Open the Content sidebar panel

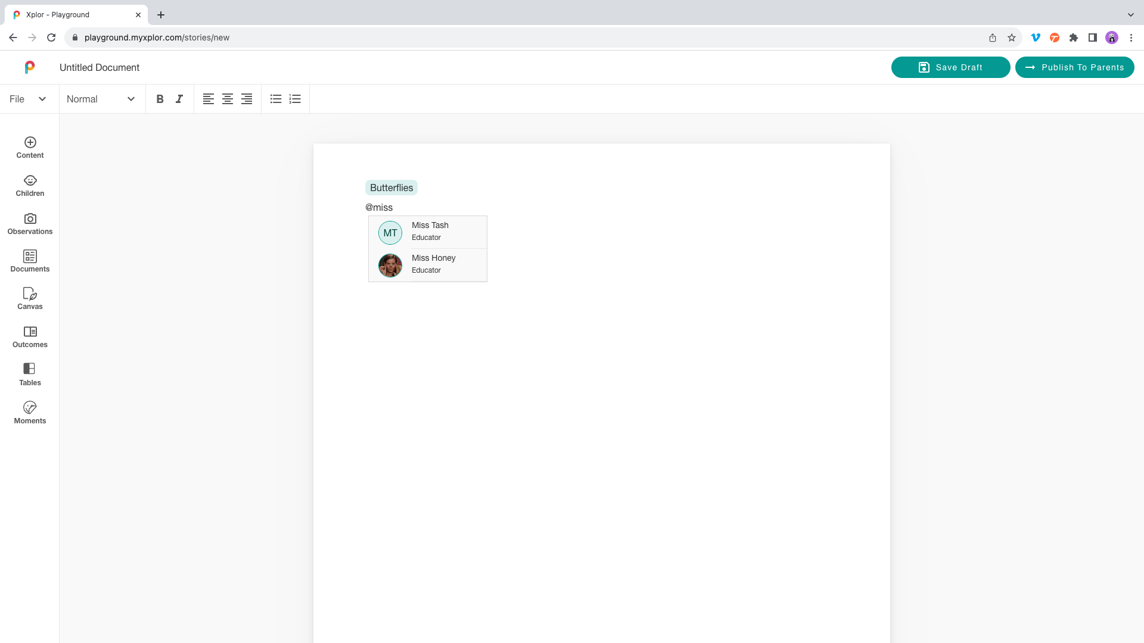(x=30, y=148)
